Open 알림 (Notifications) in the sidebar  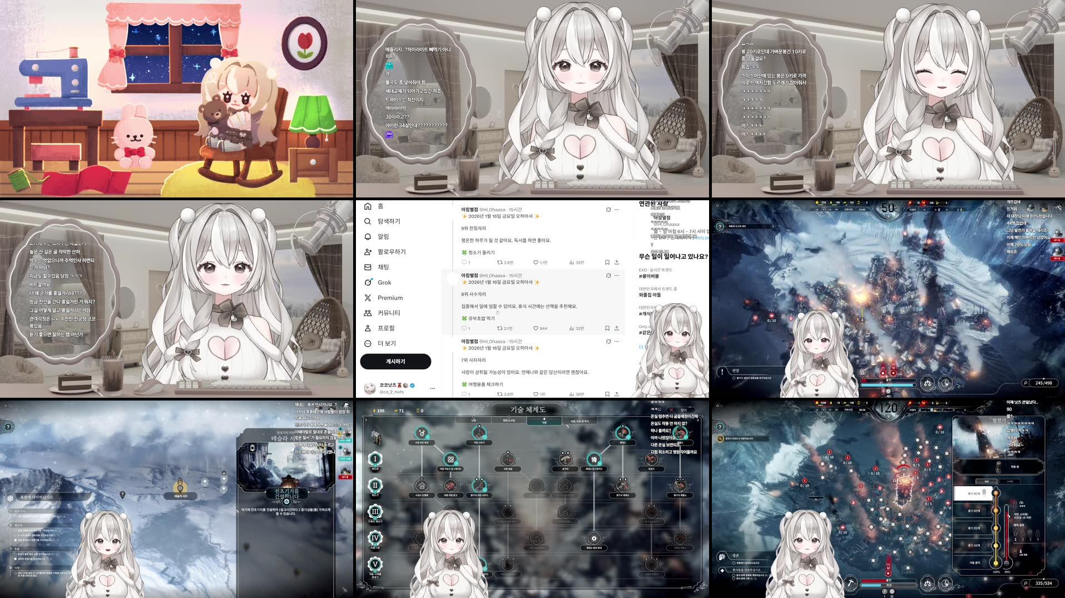click(x=368, y=237)
